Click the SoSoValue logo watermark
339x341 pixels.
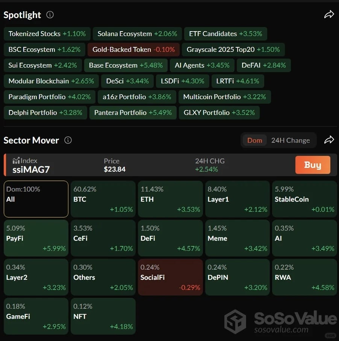pos(280,322)
